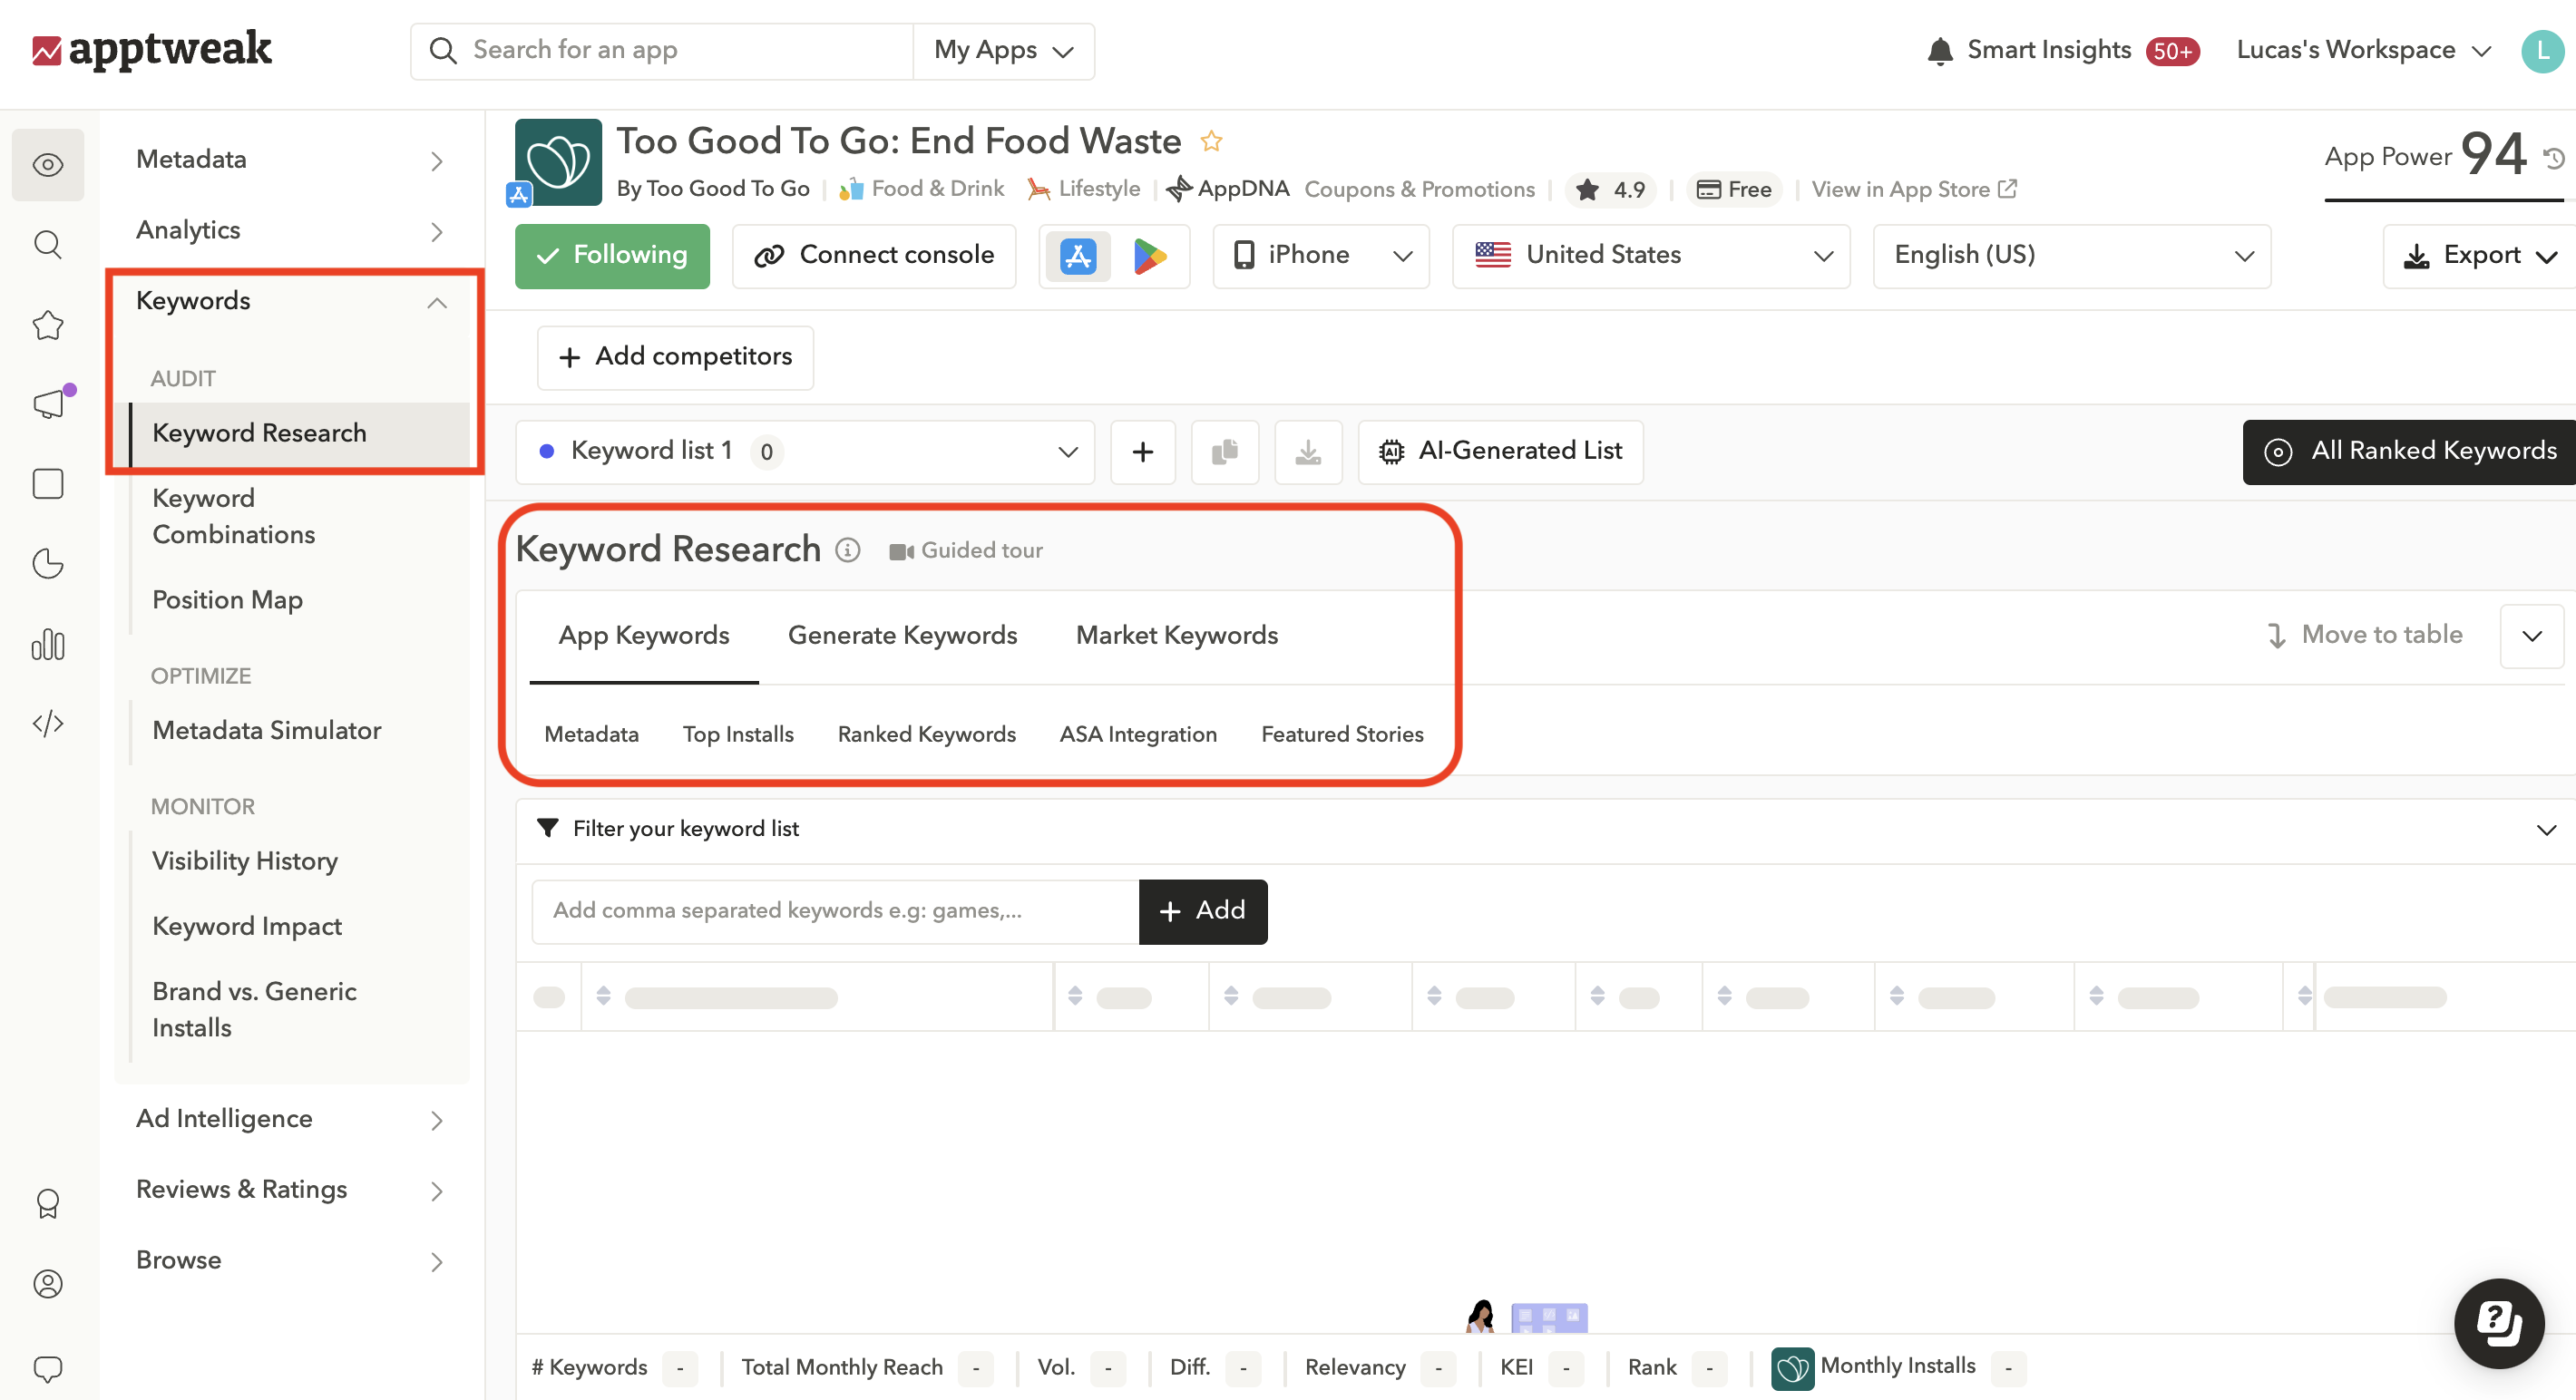The image size is (2576, 1400).
Task: Click the apptweak logo
Action: (152, 50)
